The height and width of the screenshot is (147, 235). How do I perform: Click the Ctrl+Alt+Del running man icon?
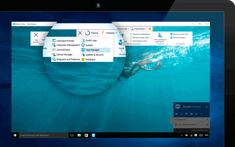[x=122, y=35]
